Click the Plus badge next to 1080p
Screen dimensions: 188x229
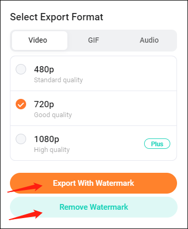coord(157,144)
